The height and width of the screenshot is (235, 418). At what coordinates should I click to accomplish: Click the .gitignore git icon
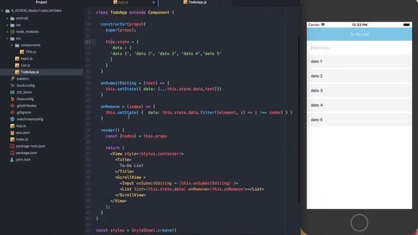click(x=12, y=112)
